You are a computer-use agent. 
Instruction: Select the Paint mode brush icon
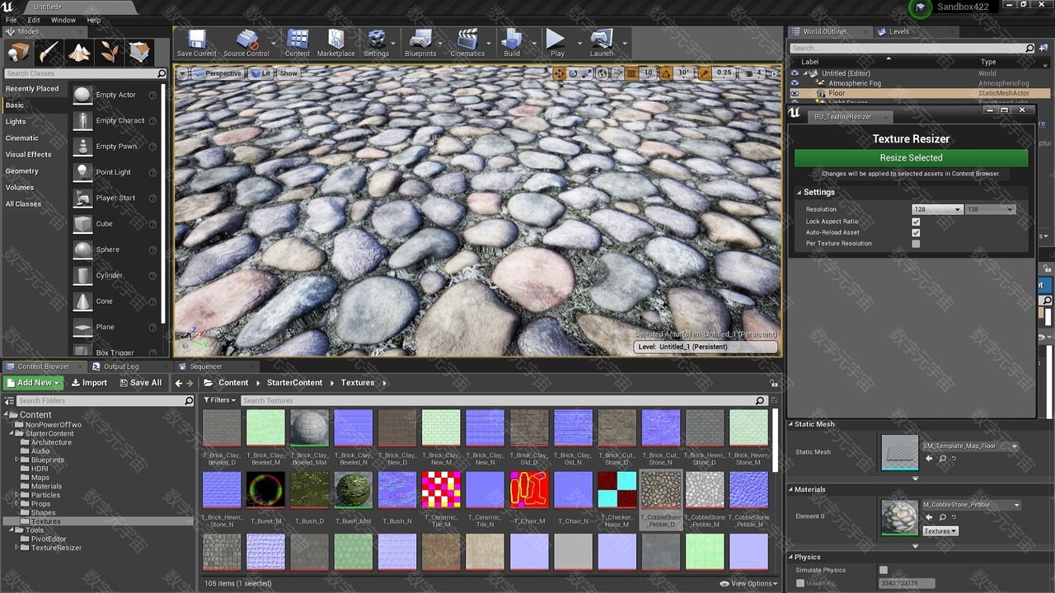(x=49, y=52)
